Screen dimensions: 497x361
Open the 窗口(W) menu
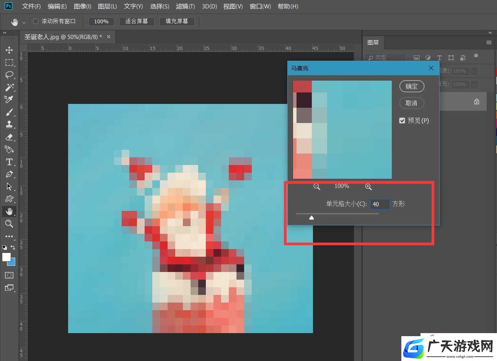(x=260, y=6)
